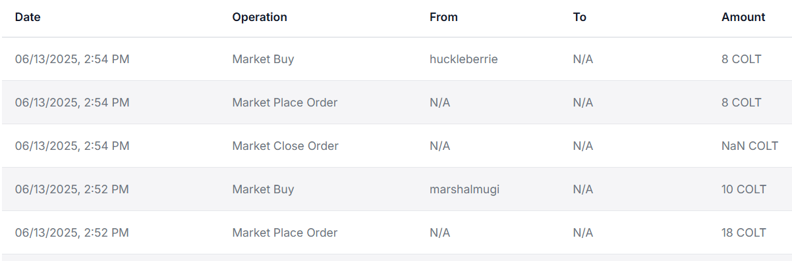Select the 2:52 PM Market Place Order text
Viewport: 792px width, 261px height.
pos(285,233)
